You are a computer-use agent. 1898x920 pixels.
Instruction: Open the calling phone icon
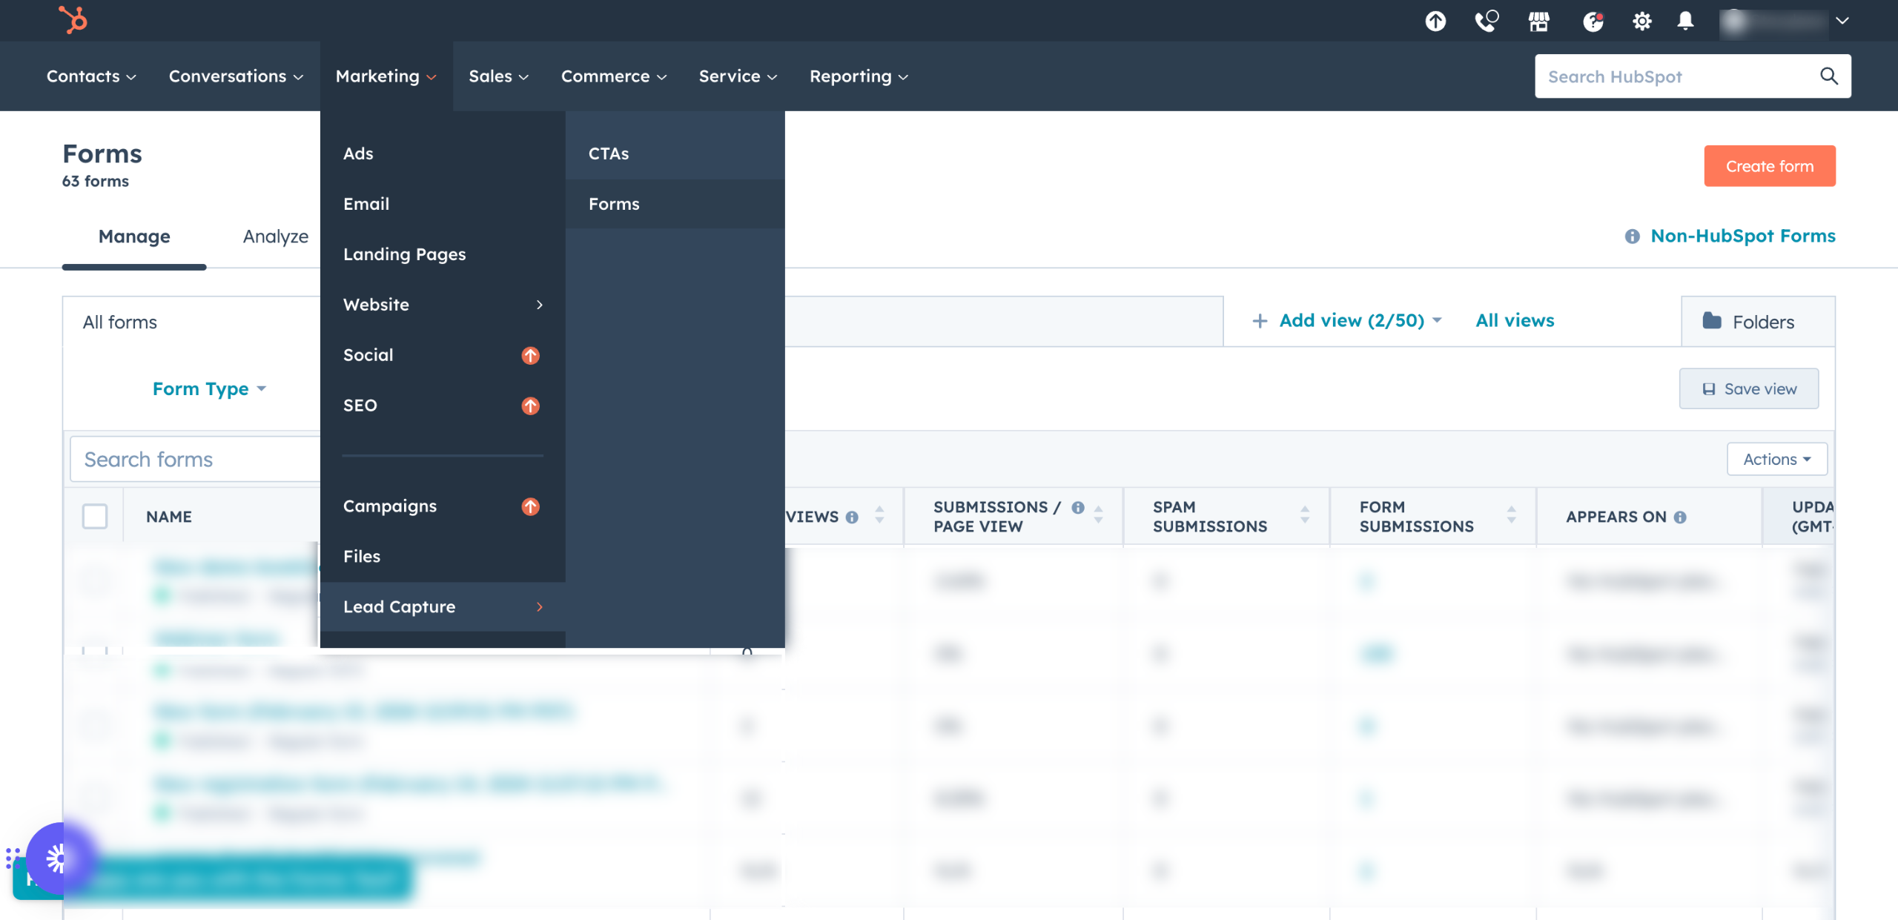pos(1486,21)
